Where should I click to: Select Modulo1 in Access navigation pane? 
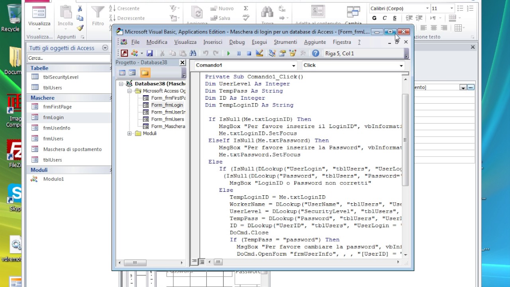[x=53, y=179]
